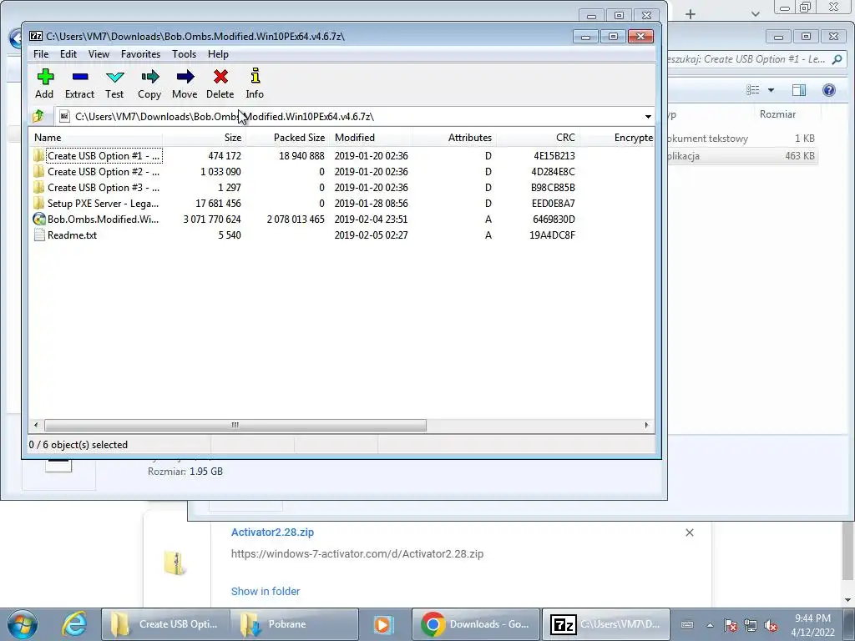The image size is (855, 641).
Task: Select Setup PXE Server folder icon
Action: point(38,204)
